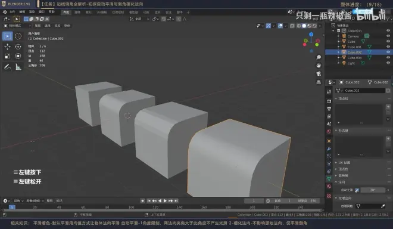Viewport: 393px width, 229px height.
Task: Click the play animation button
Action: click(165, 200)
